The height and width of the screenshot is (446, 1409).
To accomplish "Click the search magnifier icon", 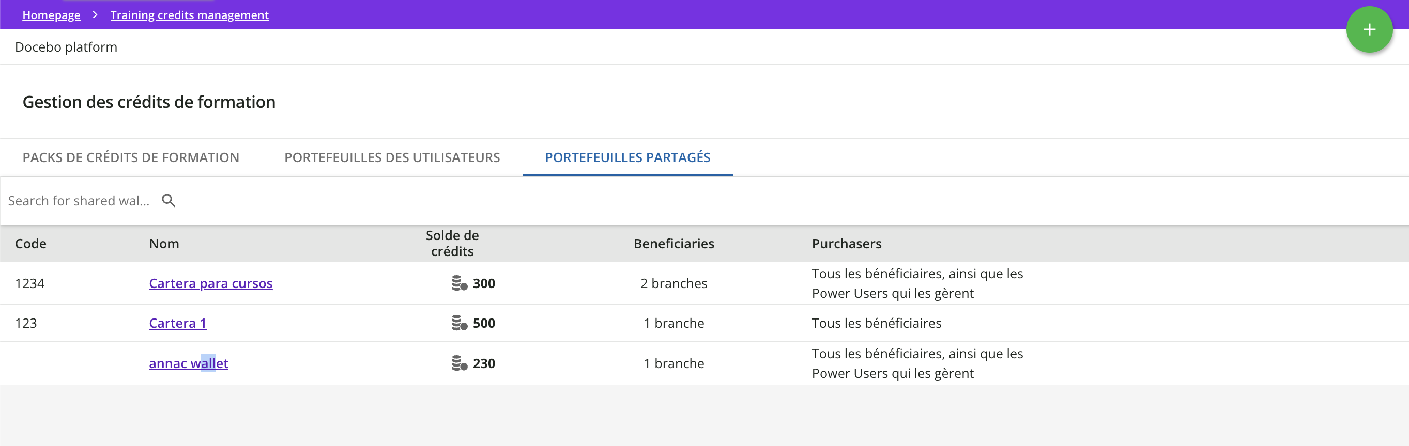I will pyautogui.click(x=169, y=201).
